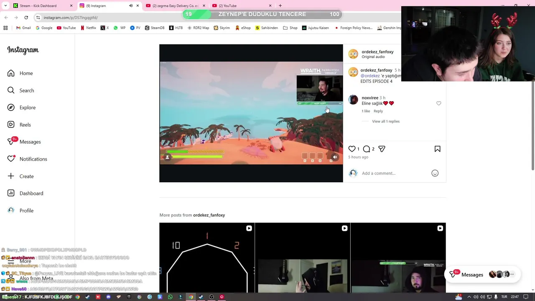Open noxviree's profile link
This screenshot has width=535, height=301.
coord(370,98)
